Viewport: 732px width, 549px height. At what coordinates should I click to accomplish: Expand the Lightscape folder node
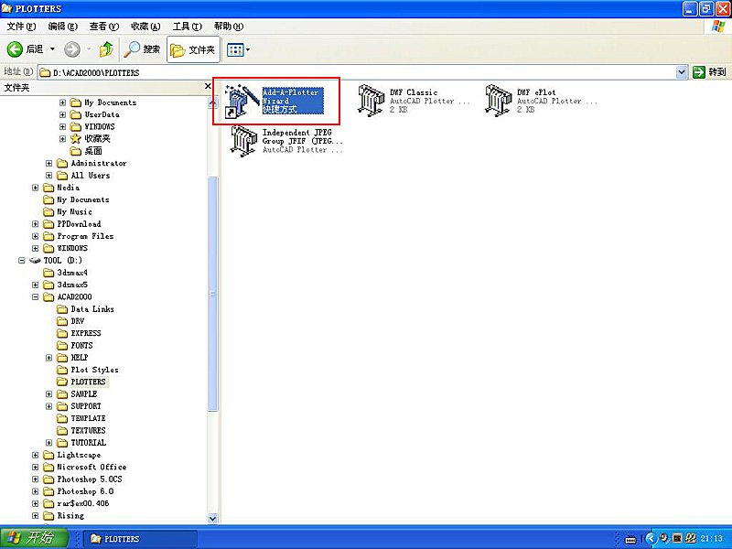click(x=35, y=455)
